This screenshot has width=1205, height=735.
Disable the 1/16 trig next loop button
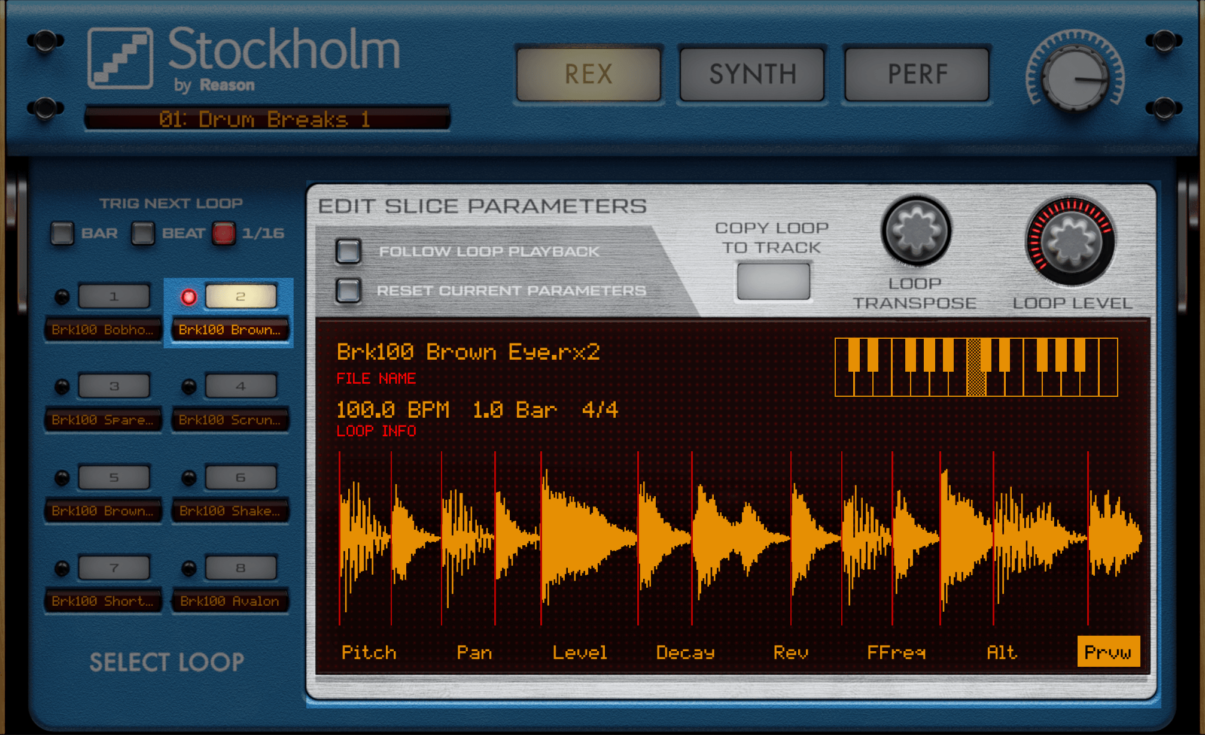pyautogui.click(x=224, y=233)
